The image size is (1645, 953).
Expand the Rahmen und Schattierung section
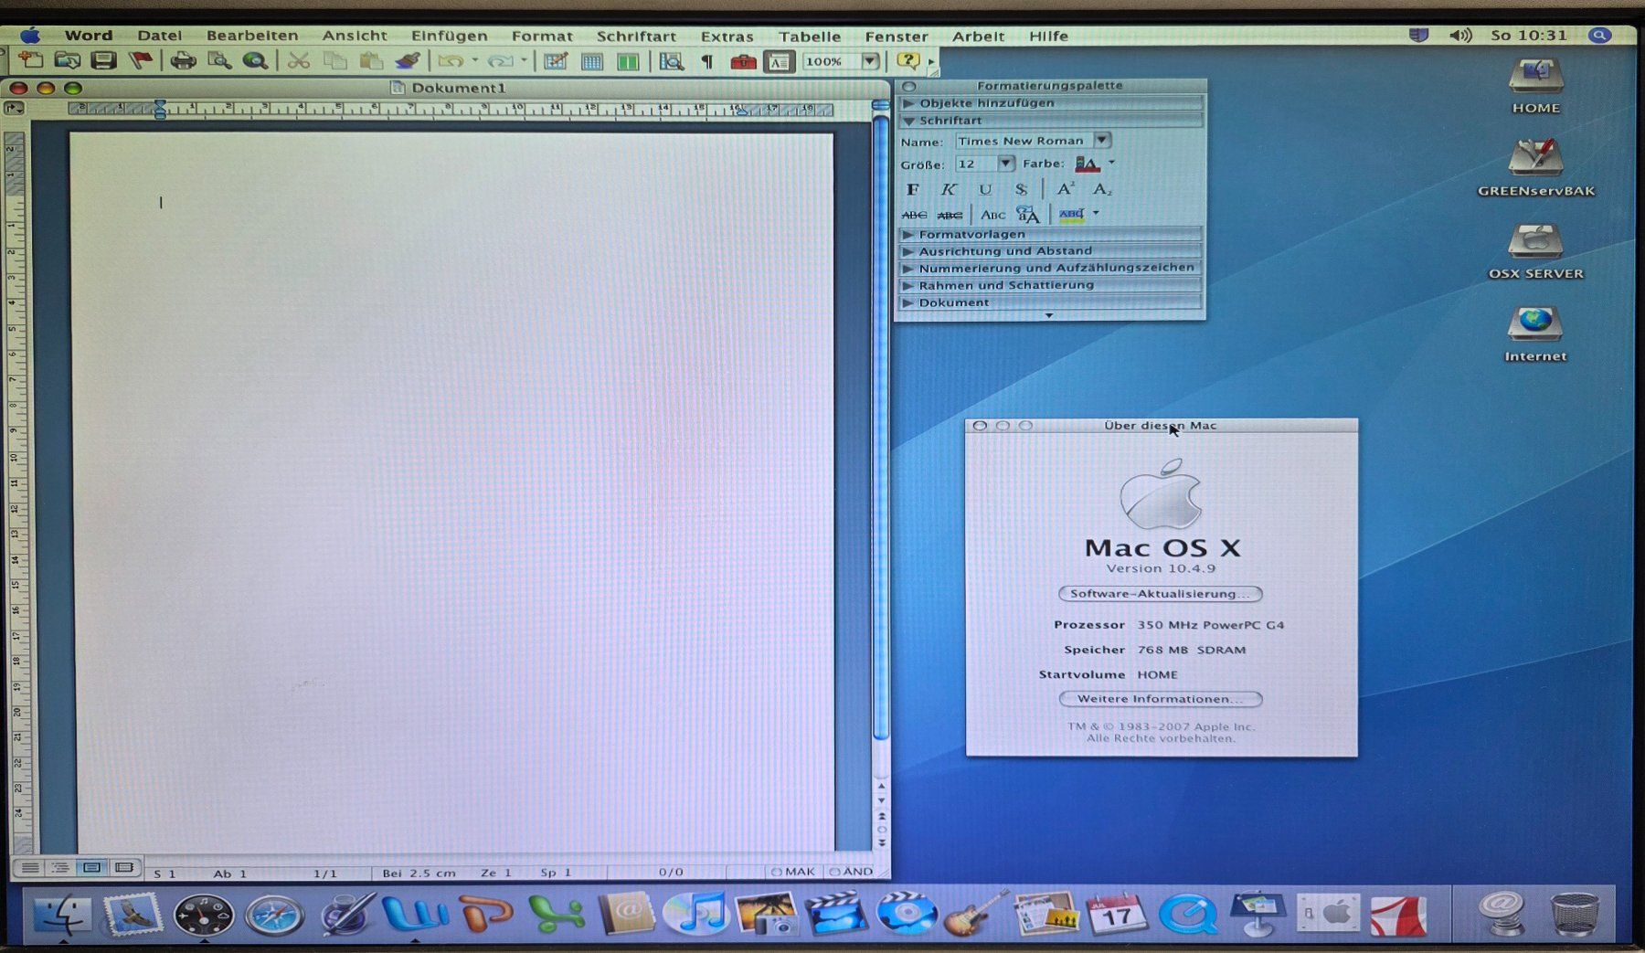tap(1051, 285)
